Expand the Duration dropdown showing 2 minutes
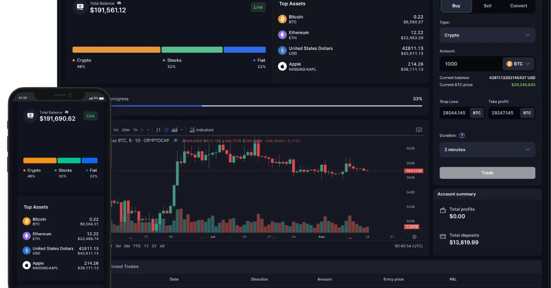The width and height of the screenshot is (551, 288). pyautogui.click(x=487, y=150)
